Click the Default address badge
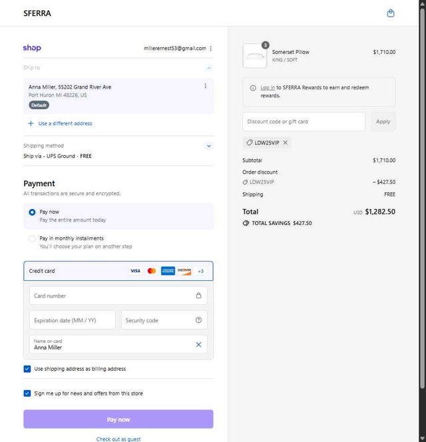 (39, 105)
